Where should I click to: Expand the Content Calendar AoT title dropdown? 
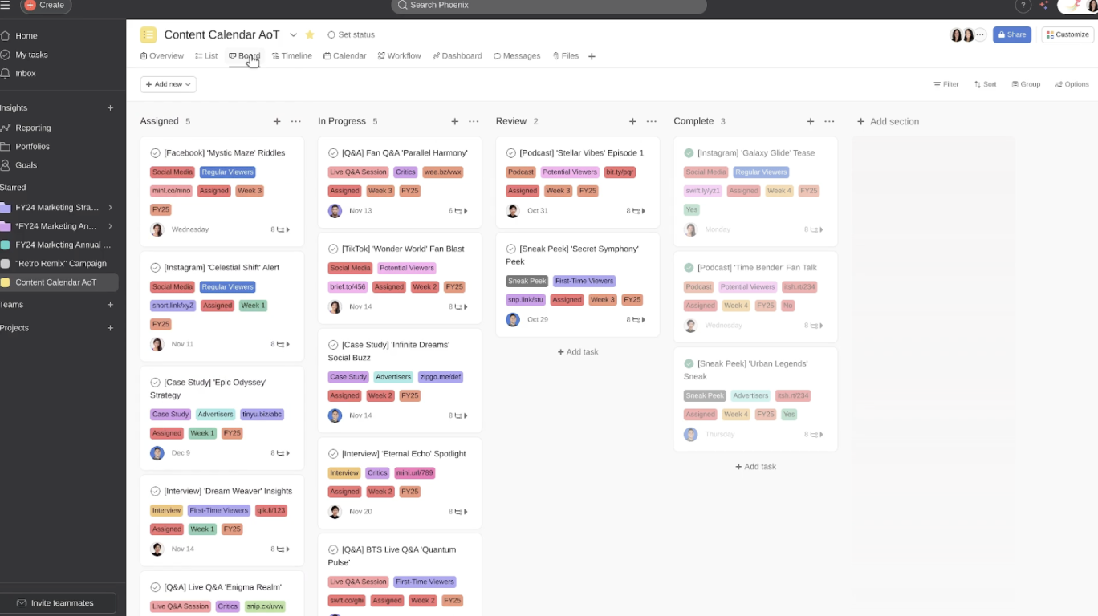tap(293, 34)
